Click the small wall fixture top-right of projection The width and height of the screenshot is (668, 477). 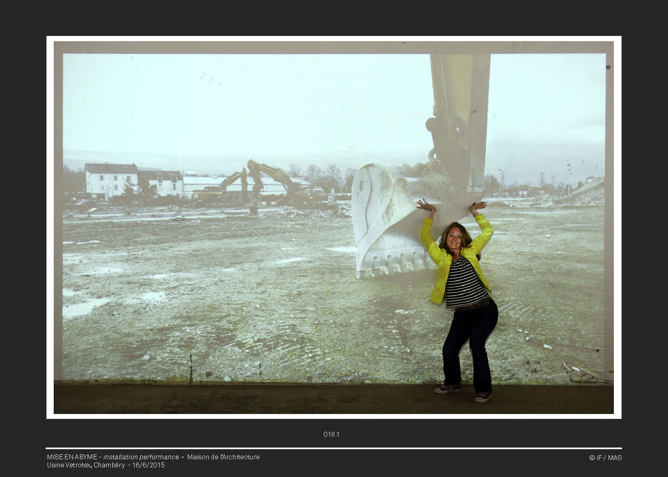608,67
